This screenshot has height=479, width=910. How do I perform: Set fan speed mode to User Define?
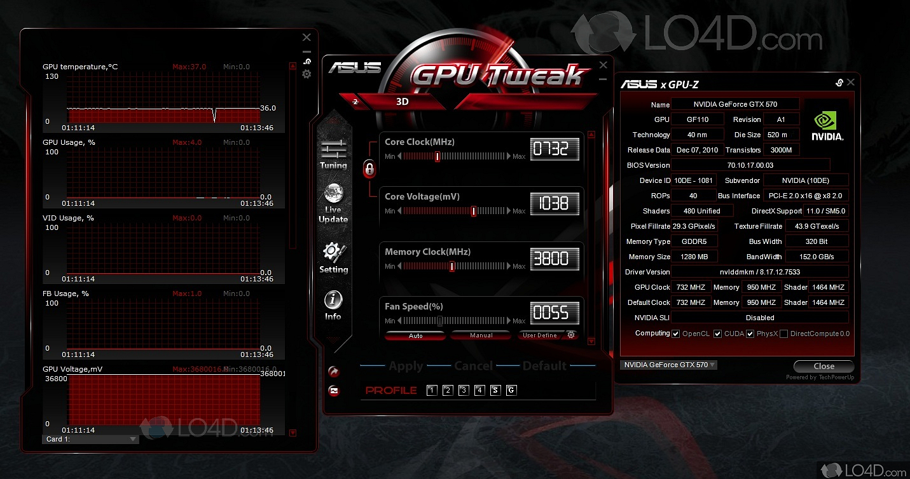[540, 335]
